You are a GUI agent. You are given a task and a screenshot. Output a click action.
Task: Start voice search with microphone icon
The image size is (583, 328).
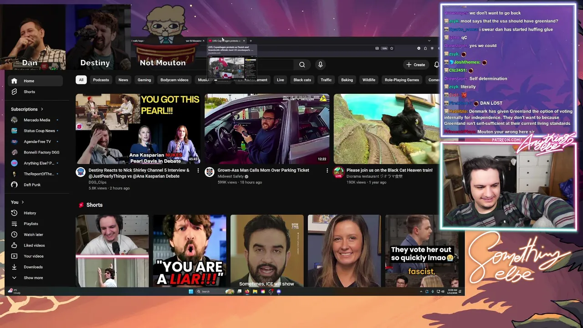click(320, 65)
